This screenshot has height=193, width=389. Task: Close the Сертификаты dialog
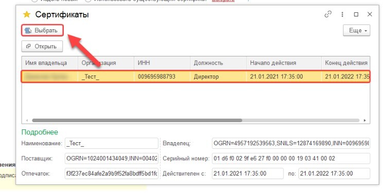tap(369, 14)
